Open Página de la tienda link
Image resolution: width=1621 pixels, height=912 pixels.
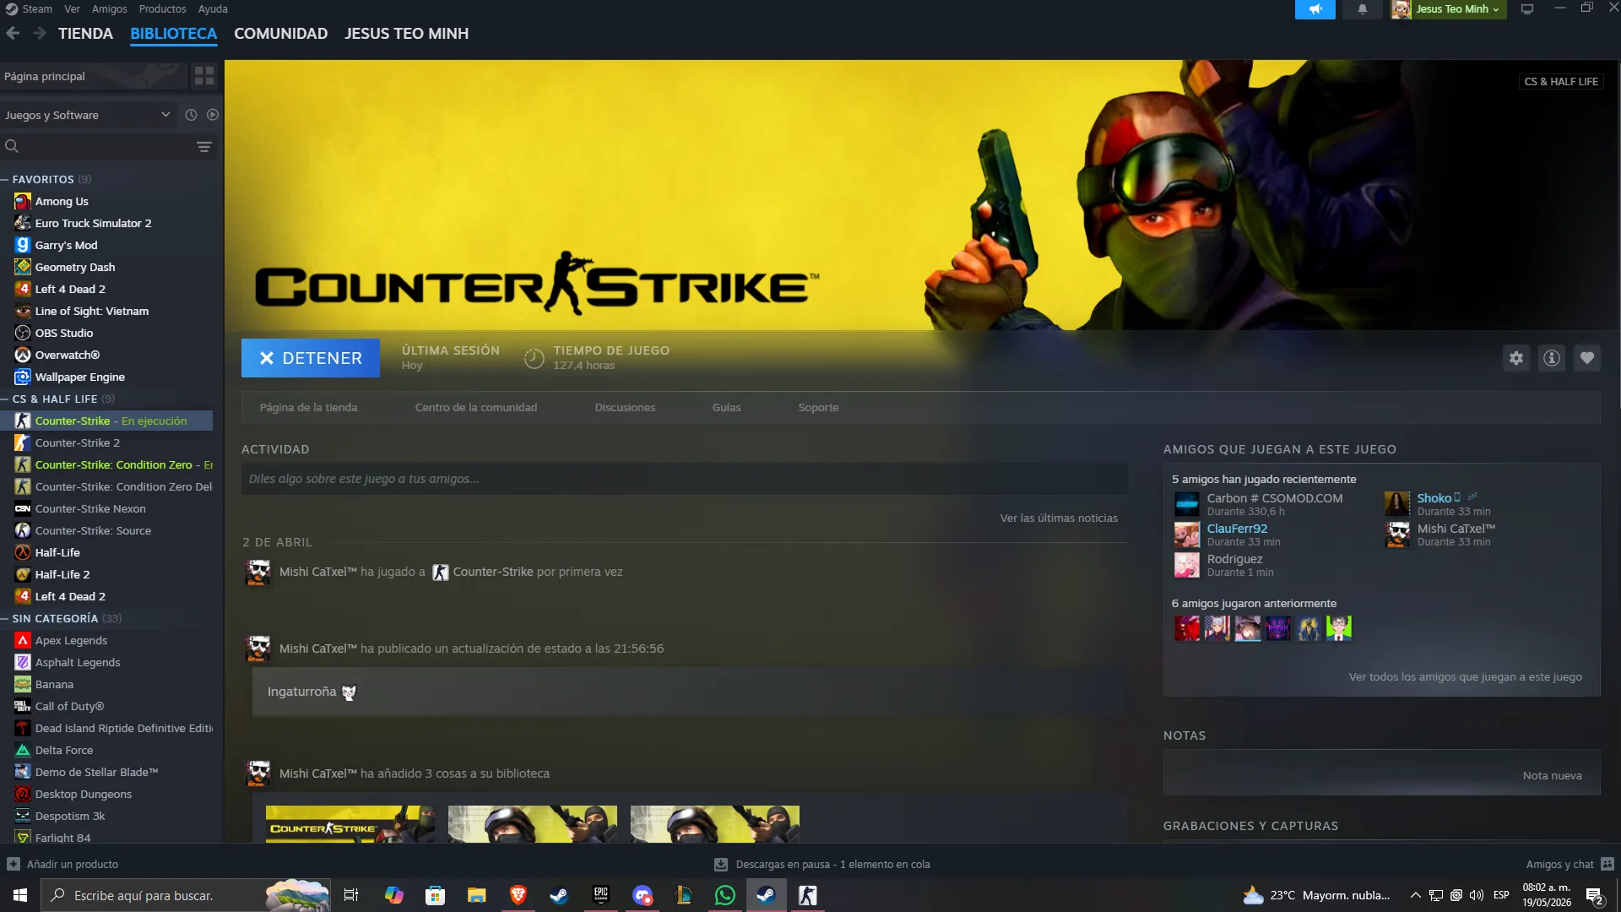pos(308,407)
